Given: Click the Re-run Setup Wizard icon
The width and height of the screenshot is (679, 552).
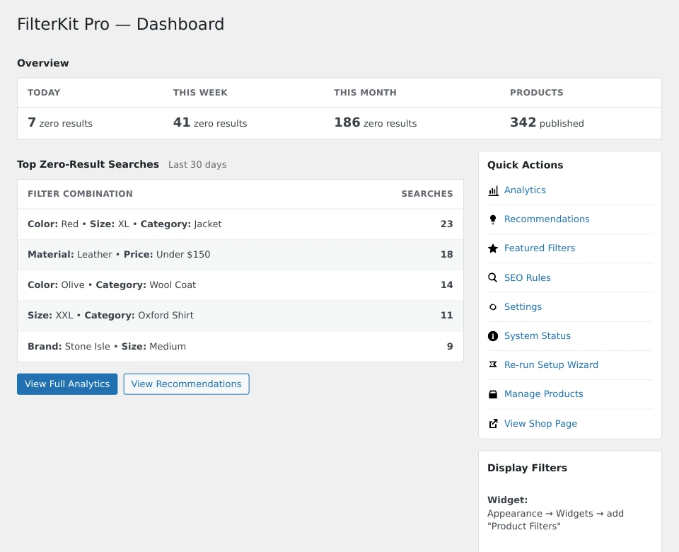Looking at the screenshot, I should tap(493, 365).
